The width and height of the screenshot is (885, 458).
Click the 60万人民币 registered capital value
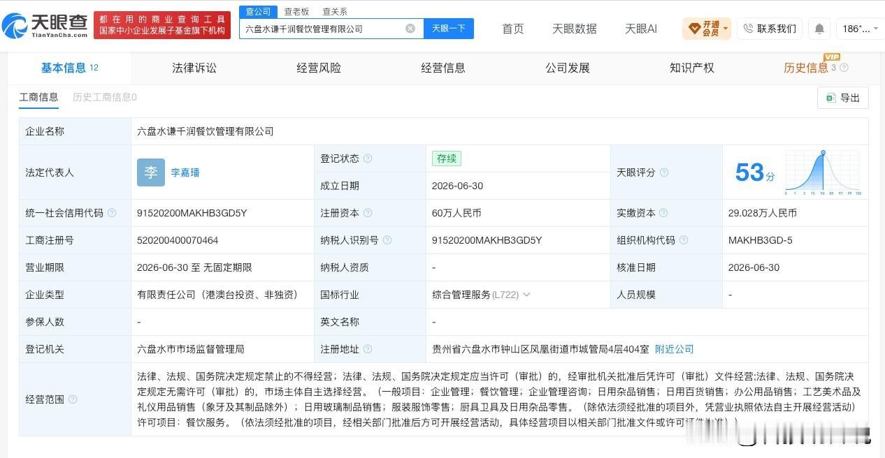(456, 213)
